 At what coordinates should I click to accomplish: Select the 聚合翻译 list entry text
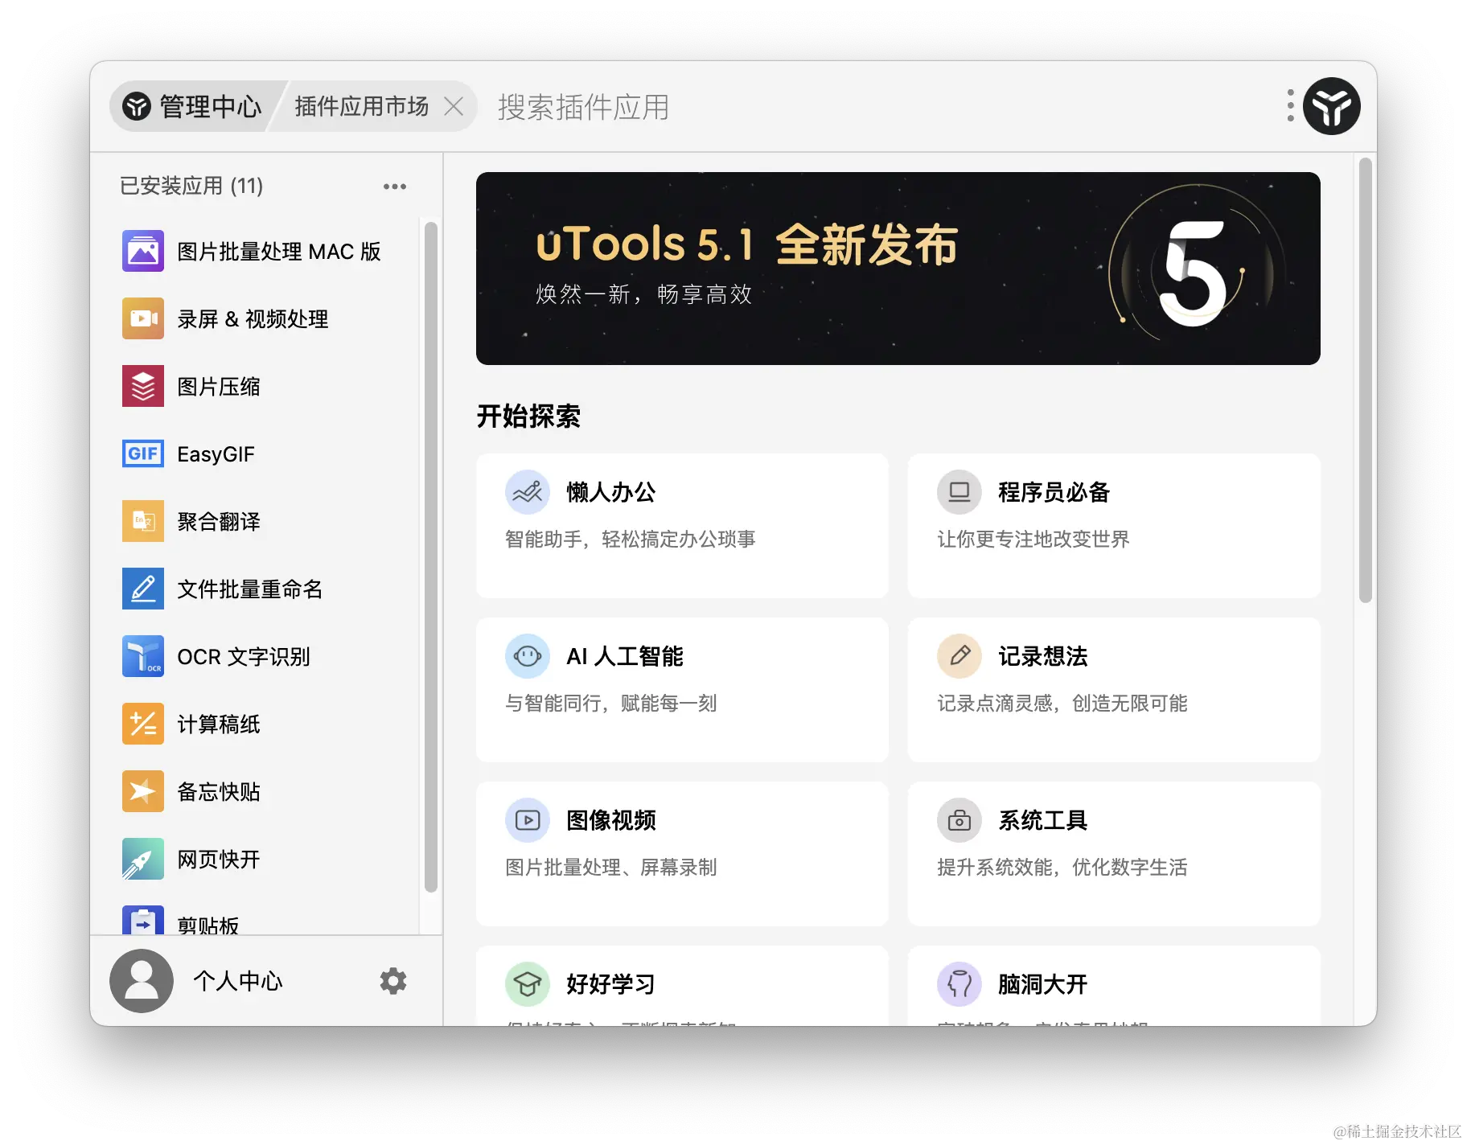(x=219, y=522)
